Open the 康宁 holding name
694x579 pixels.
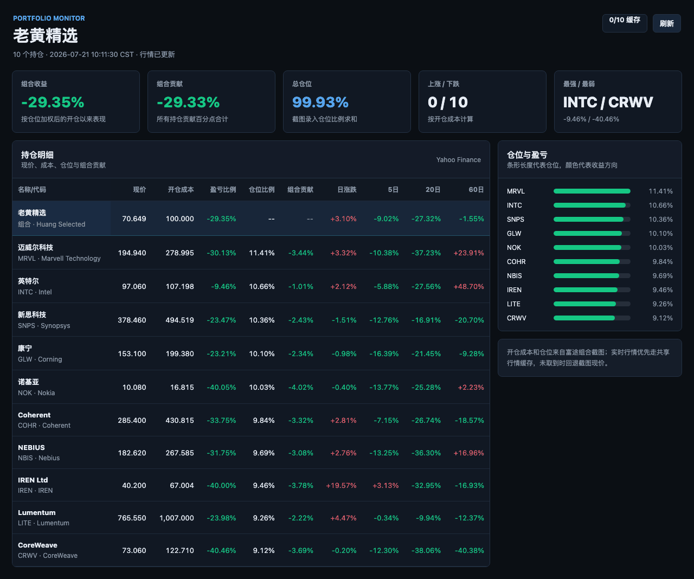[25, 349]
